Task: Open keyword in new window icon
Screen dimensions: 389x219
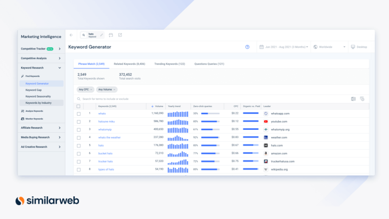Action: (x=120, y=35)
